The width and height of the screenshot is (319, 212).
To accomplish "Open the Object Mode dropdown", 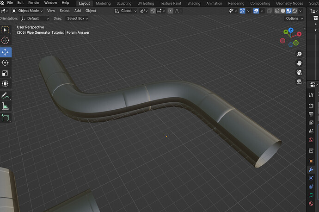I will tap(27, 11).
